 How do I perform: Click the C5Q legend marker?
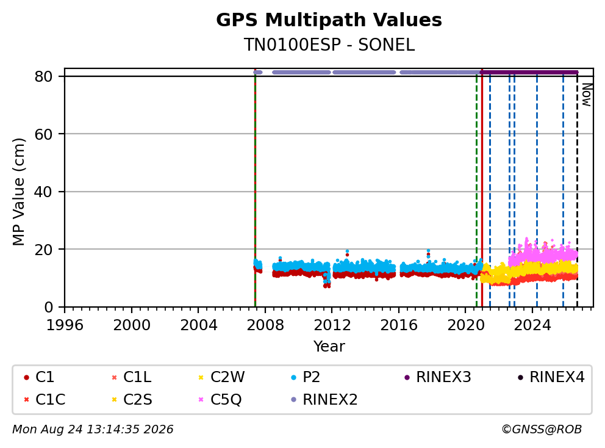(201, 399)
